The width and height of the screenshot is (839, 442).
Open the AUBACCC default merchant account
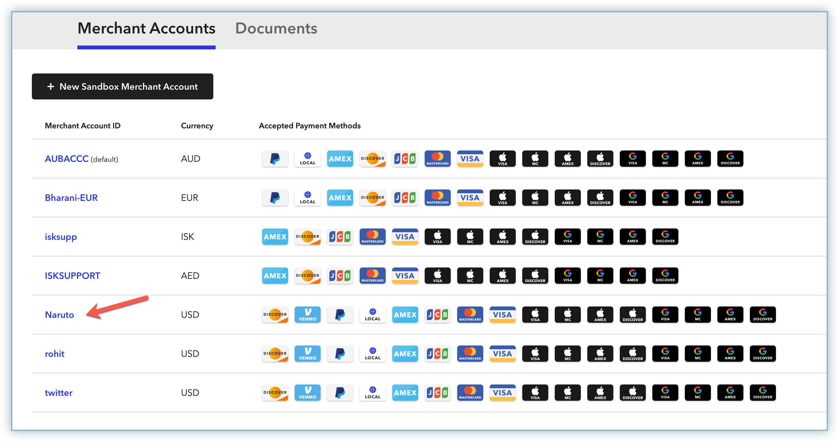(x=66, y=159)
